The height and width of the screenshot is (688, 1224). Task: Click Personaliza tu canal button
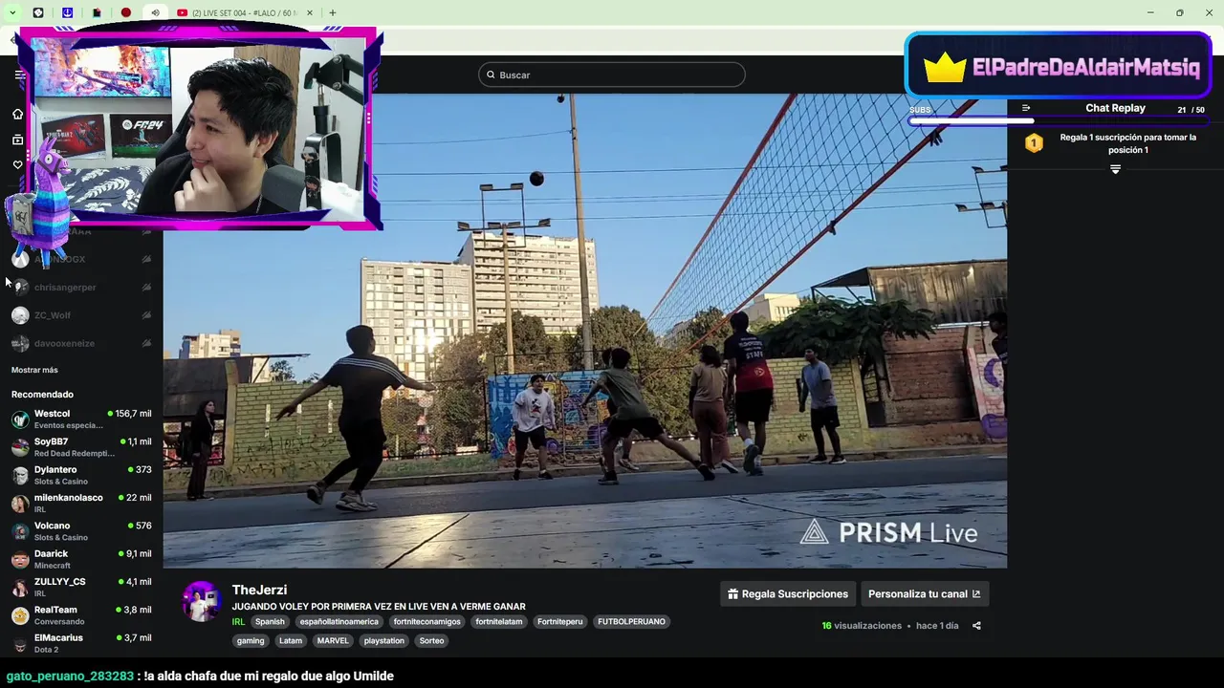(x=925, y=594)
